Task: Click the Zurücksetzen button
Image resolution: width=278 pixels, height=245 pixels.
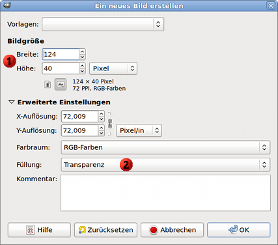Action: (x=105, y=230)
